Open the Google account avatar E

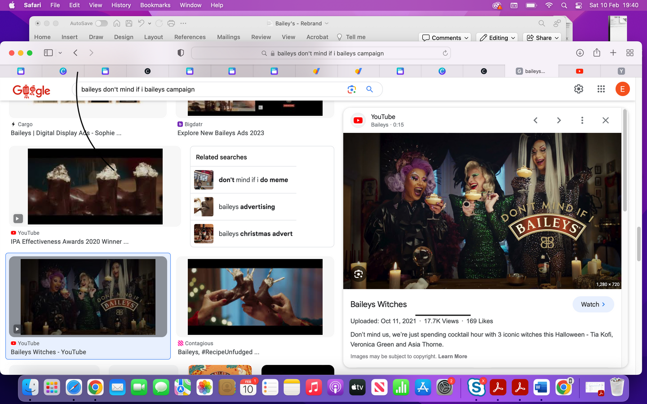coord(622,89)
